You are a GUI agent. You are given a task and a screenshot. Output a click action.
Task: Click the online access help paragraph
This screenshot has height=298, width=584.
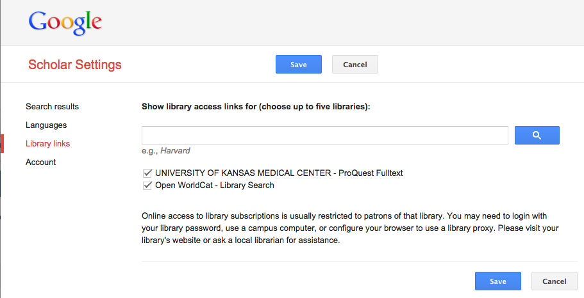click(x=350, y=228)
